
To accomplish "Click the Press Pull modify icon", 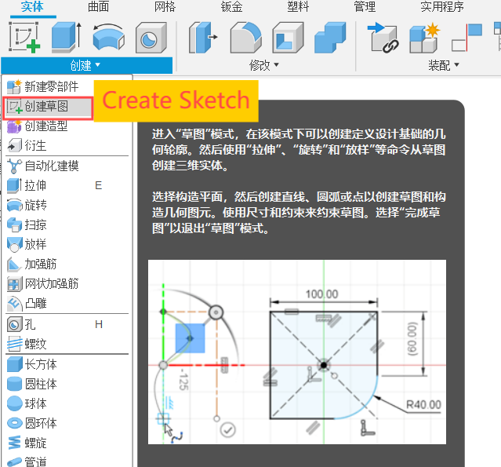I will 203,38.
